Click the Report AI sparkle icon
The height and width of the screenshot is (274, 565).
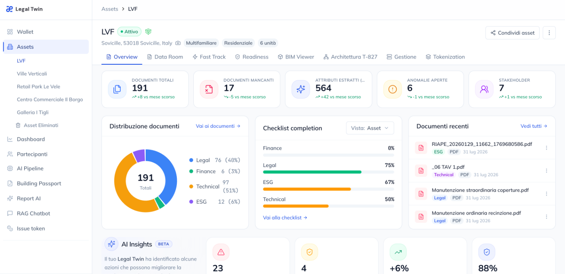pyautogui.click(x=10, y=198)
